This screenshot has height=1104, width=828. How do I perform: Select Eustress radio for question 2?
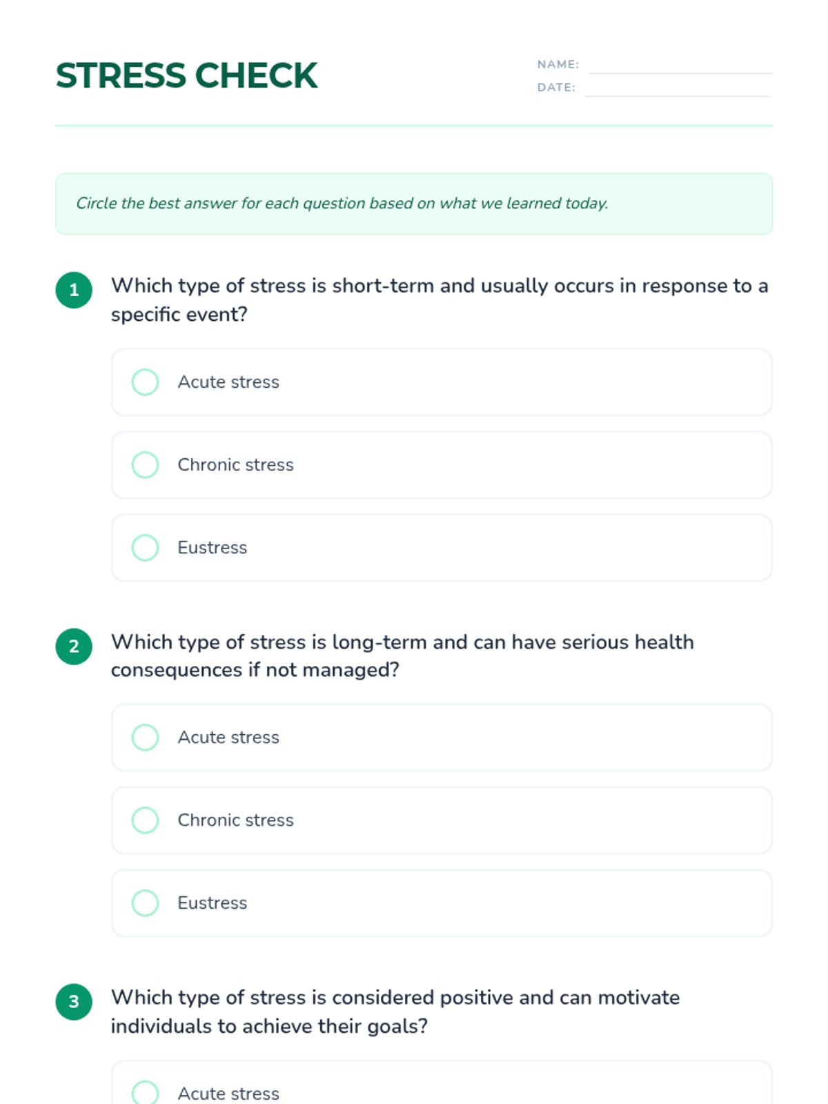(145, 903)
